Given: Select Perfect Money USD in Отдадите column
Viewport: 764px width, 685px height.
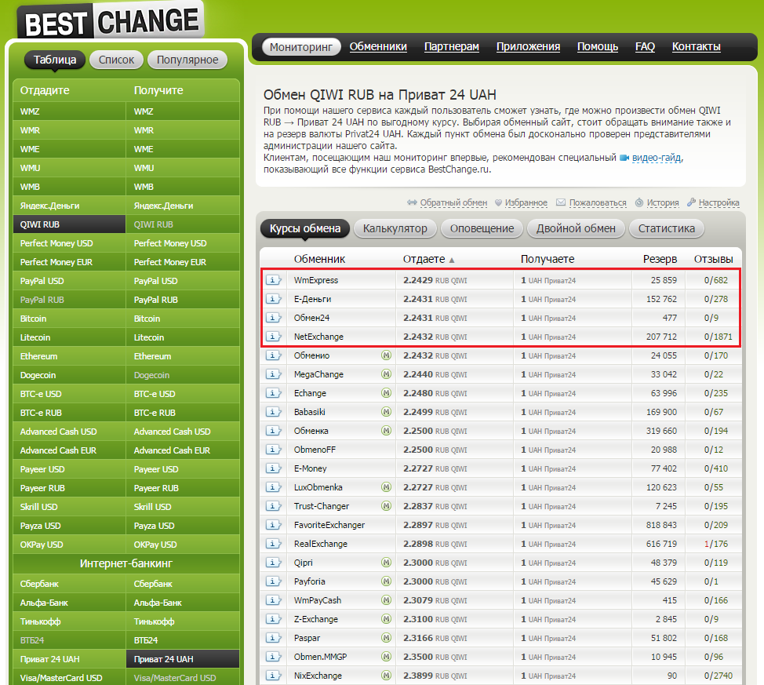Looking at the screenshot, I should (x=69, y=243).
